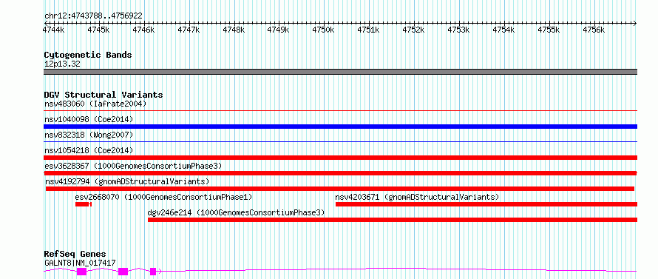Click the 4746k ruler tick label

[x=143, y=30]
